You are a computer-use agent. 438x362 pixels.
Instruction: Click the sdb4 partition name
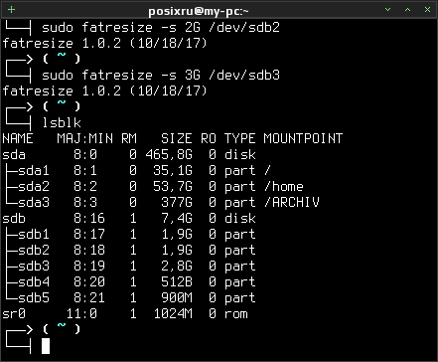[x=34, y=281]
